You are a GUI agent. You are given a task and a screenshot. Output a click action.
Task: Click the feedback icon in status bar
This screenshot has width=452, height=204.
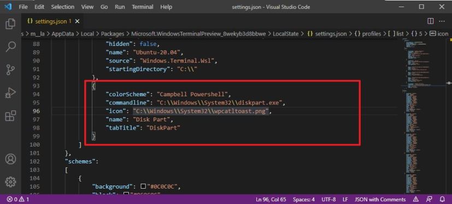coord(429,200)
